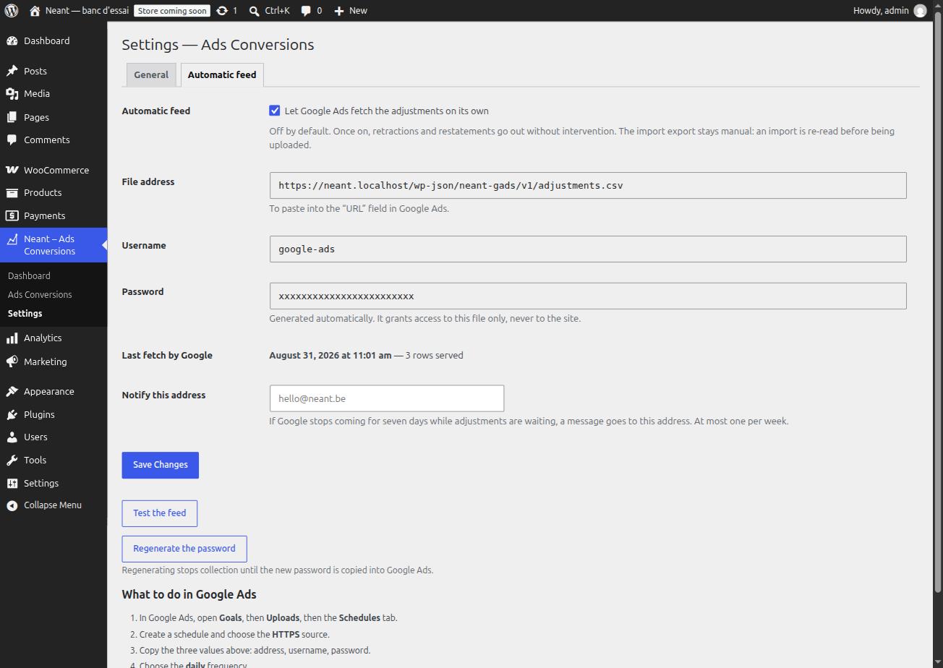Open the Analytics menu item
943x668 pixels.
click(x=54, y=338)
